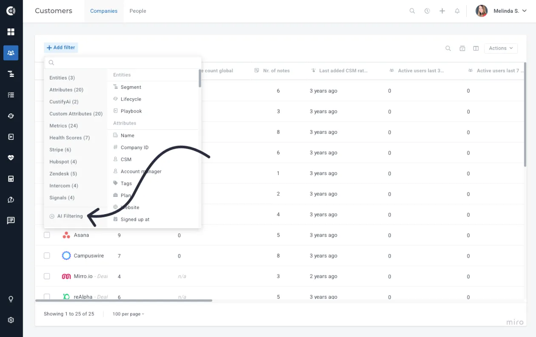The width and height of the screenshot is (536, 337).
Task: Choose the Segment entity filter
Action: [127, 87]
